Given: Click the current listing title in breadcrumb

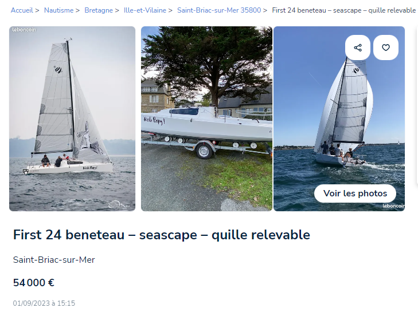Looking at the screenshot, I should point(343,10).
